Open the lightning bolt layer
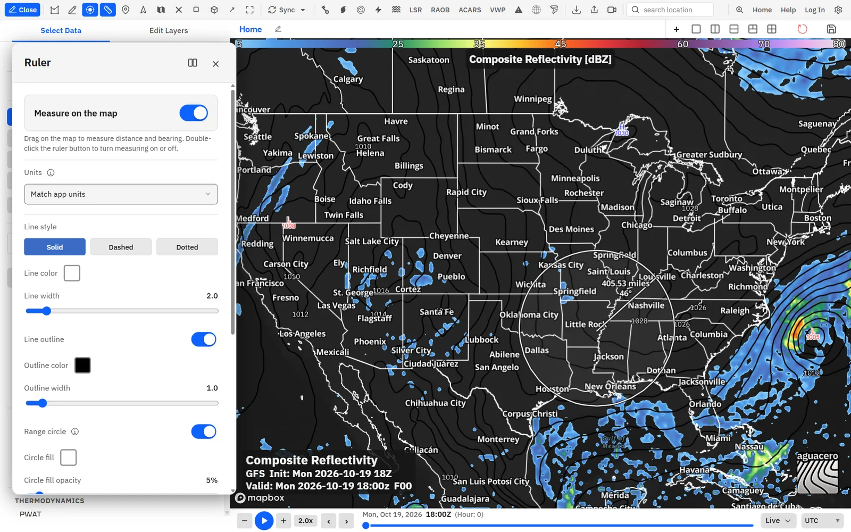Image resolution: width=851 pixels, height=532 pixels. 378,10
